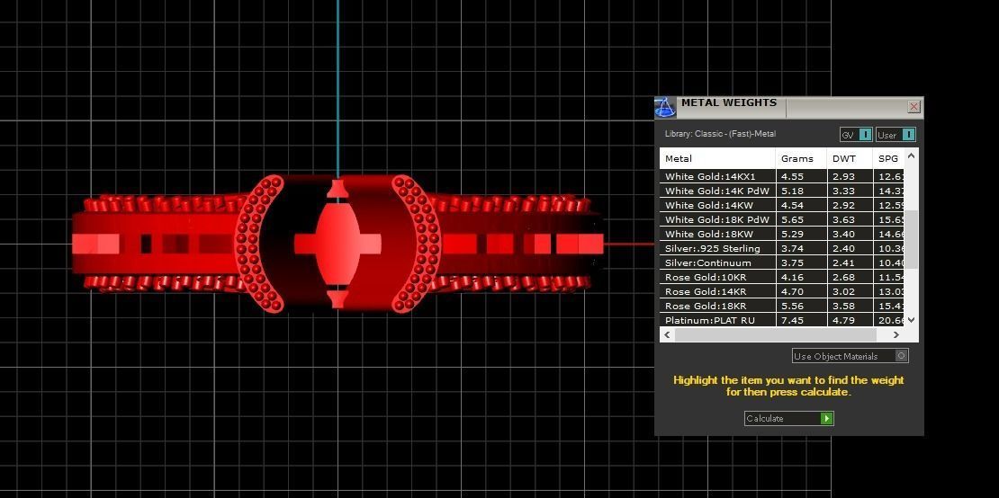The width and height of the screenshot is (999, 498).
Task: Click the vertical scrollbar thumb of the metal list
Action: [x=912, y=239]
